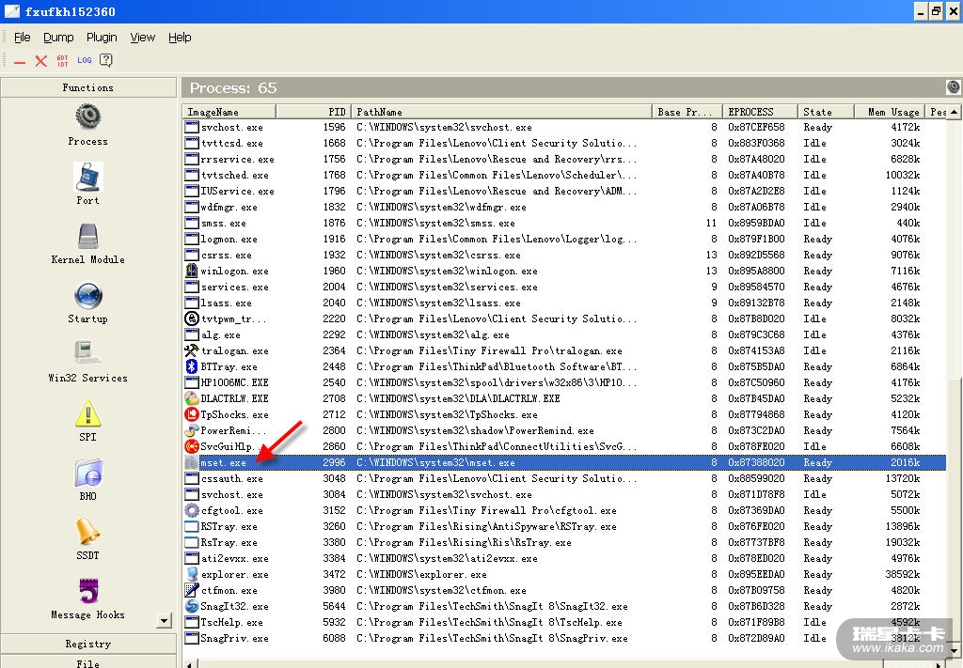This screenshot has height=668, width=963.
Task: Select the RSTray.exe process row
Action: coord(564,526)
